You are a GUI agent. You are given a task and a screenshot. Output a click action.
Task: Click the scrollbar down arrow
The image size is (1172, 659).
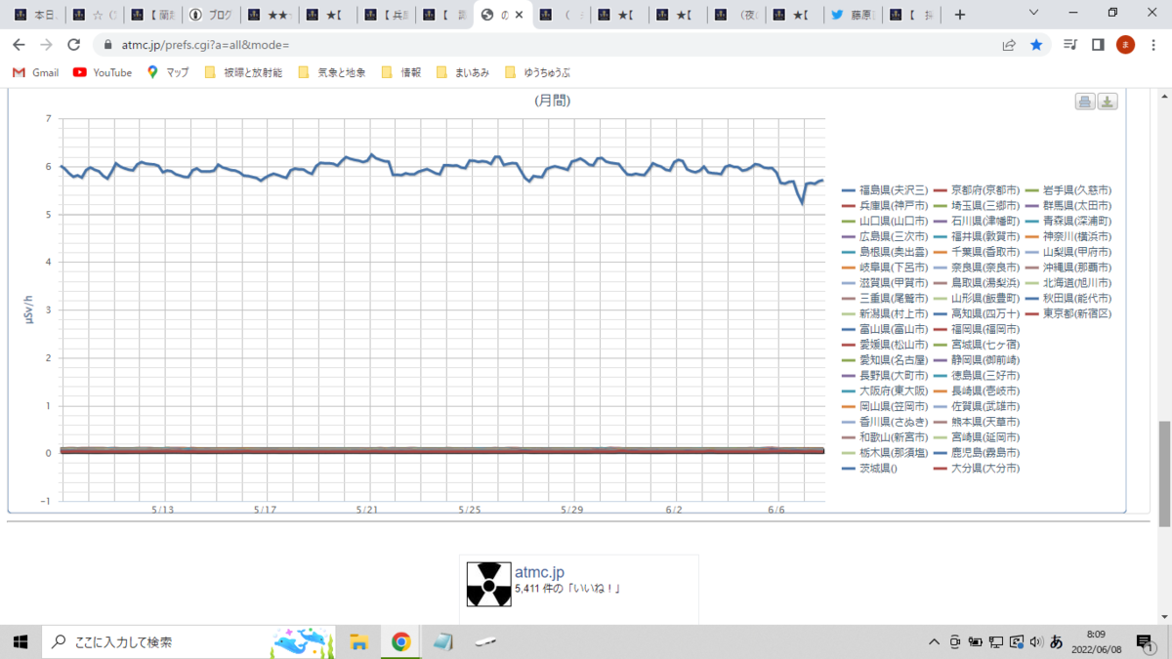coord(1163,617)
